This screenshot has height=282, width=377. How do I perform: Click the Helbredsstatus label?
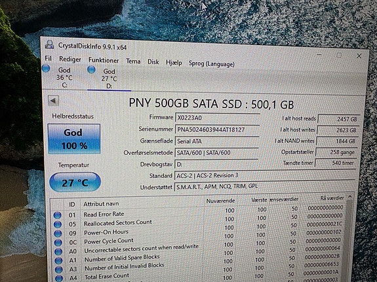pyautogui.click(x=73, y=116)
